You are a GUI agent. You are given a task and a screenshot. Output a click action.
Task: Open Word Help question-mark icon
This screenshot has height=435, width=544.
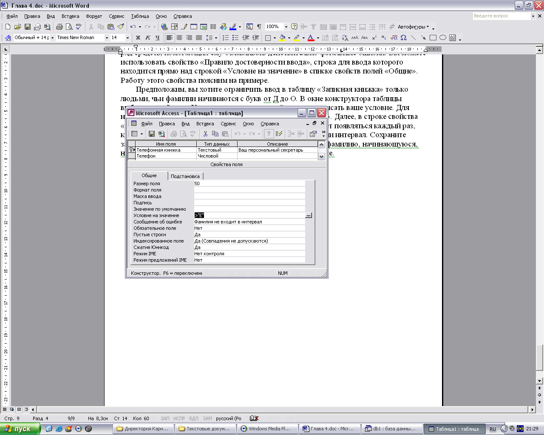pos(294,27)
